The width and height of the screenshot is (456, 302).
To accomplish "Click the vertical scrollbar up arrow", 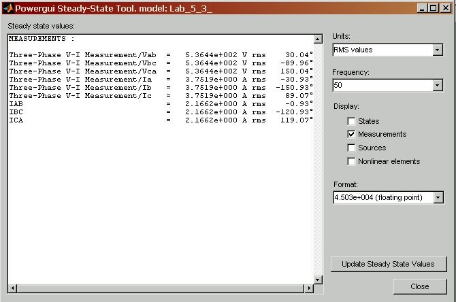I will pyautogui.click(x=318, y=39).
